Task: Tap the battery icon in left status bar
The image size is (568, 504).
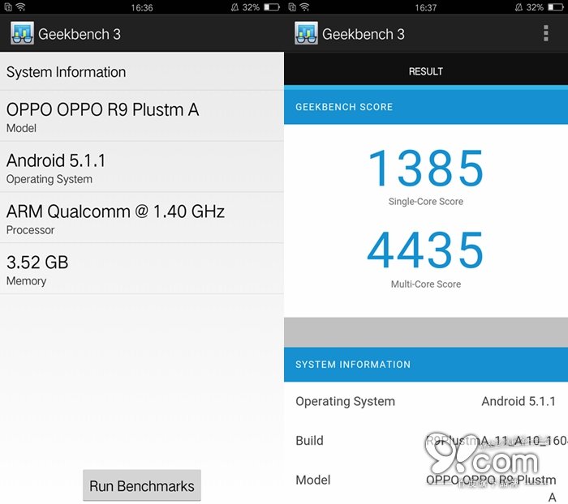Action: pyautogui.click(x=272, y=6)
